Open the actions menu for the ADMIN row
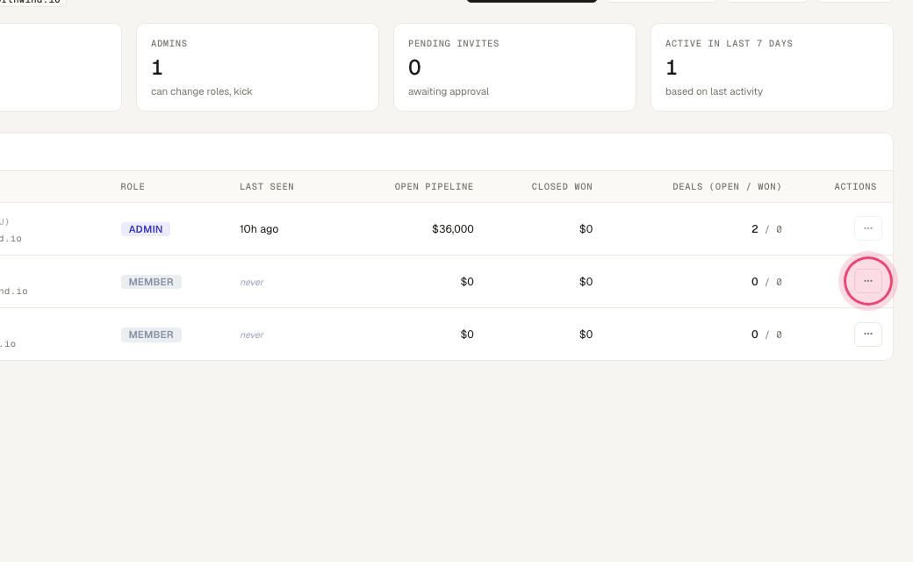913x562 pixels. (x=867, y=228)
